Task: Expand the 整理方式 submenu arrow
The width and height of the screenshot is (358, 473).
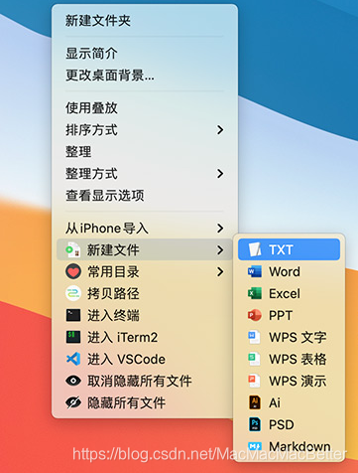Action: tap(220, 174)
